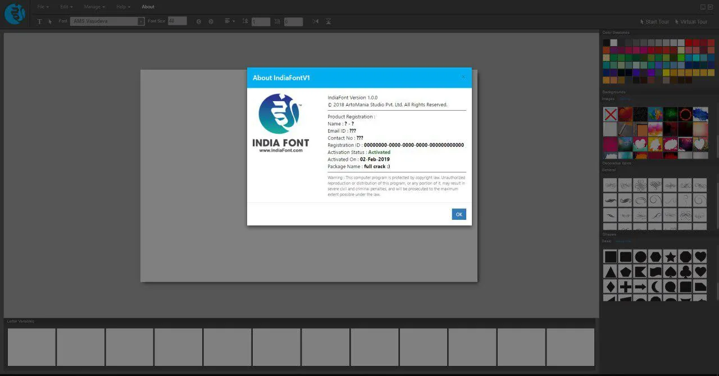Insert the crescent moon shape
The width and height of the screenshot is (719, 376).
(656, 287)
